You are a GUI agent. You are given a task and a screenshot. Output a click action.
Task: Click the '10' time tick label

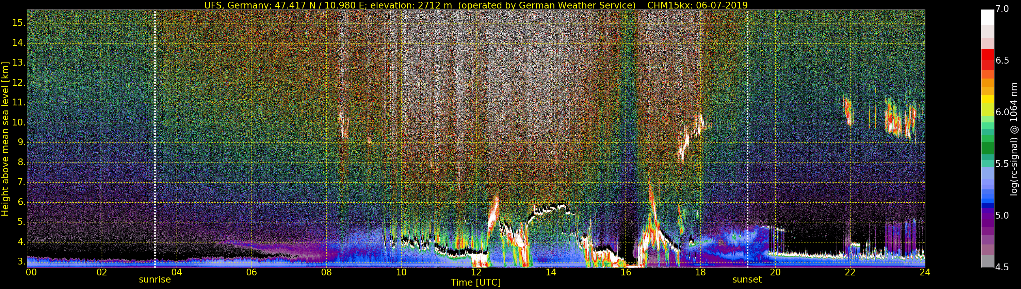pyautogui.click(x=401, y=272)
